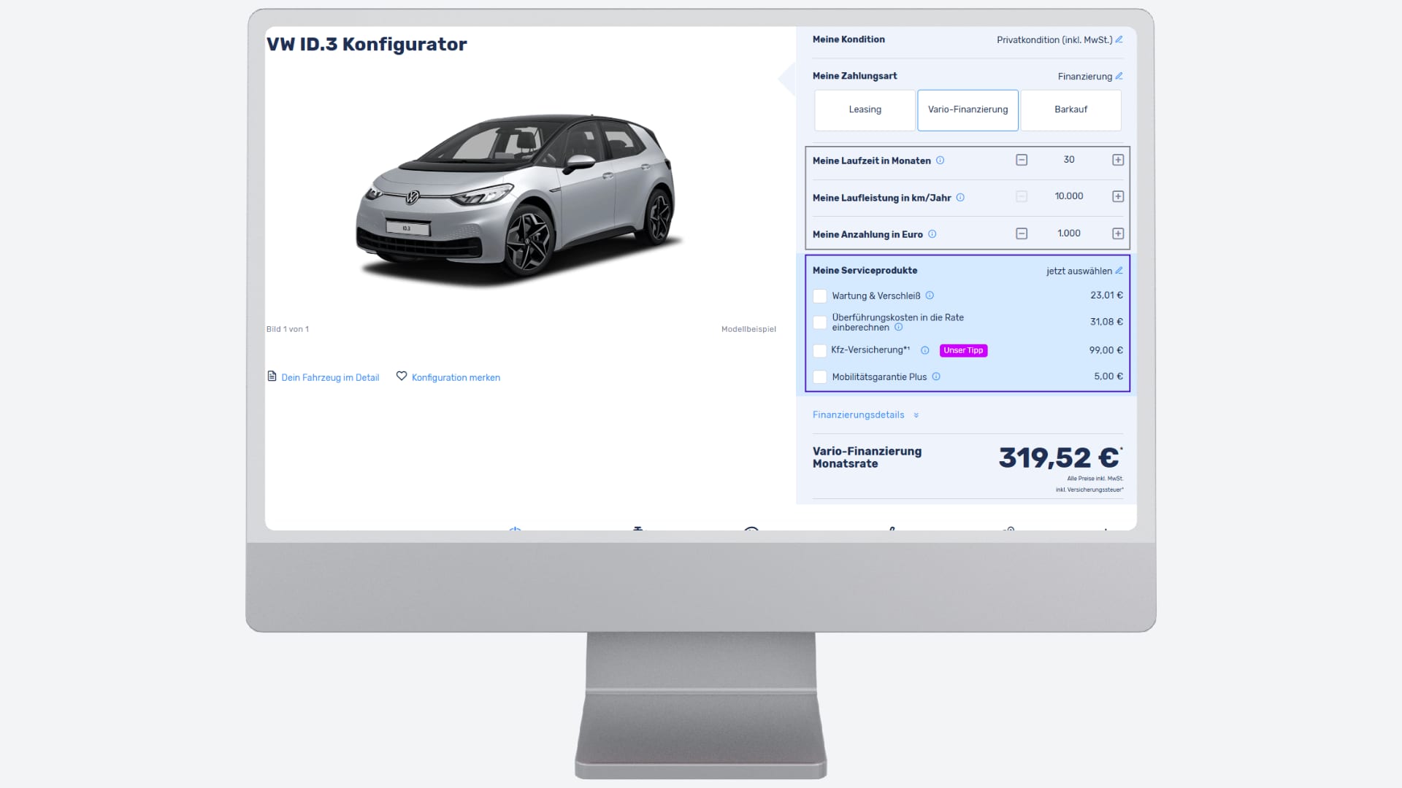Screen dimensions: 1402x788
Task: Select the Barkauf tab
Action: coord(1070,110)
